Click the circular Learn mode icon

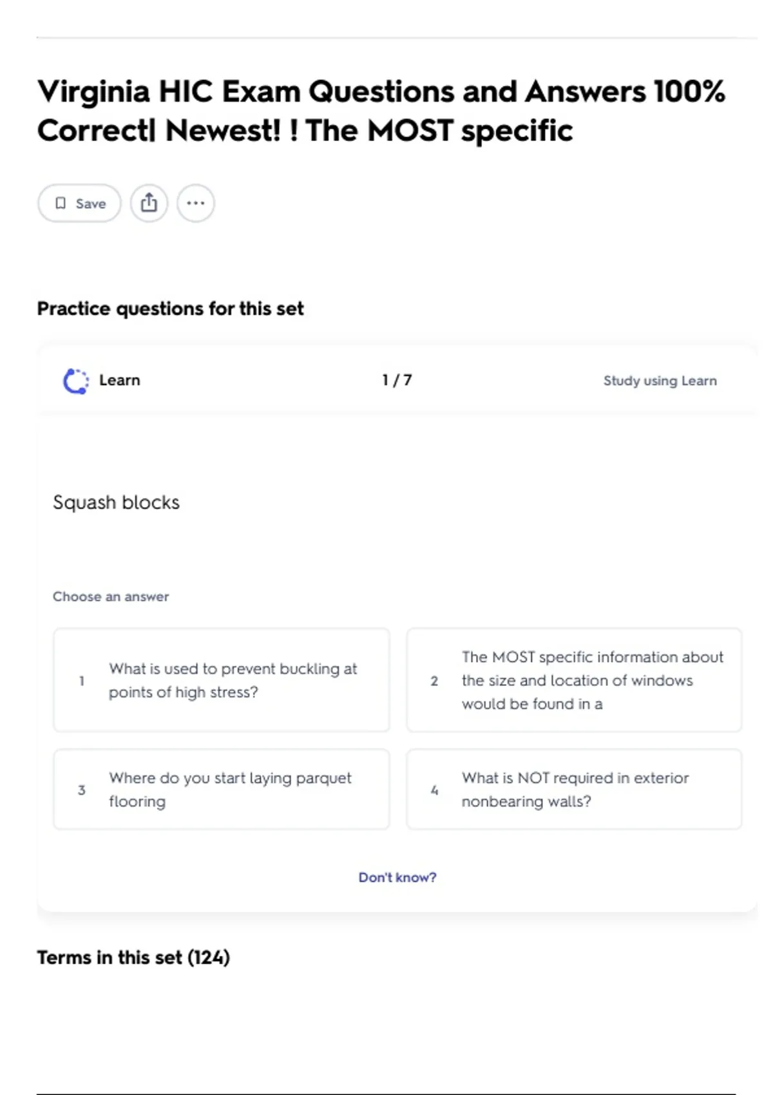[x=76, y=381]
